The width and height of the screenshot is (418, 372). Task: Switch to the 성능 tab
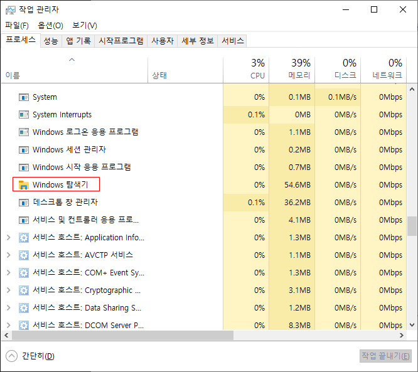pyautogui.click(x=51, y=41)
